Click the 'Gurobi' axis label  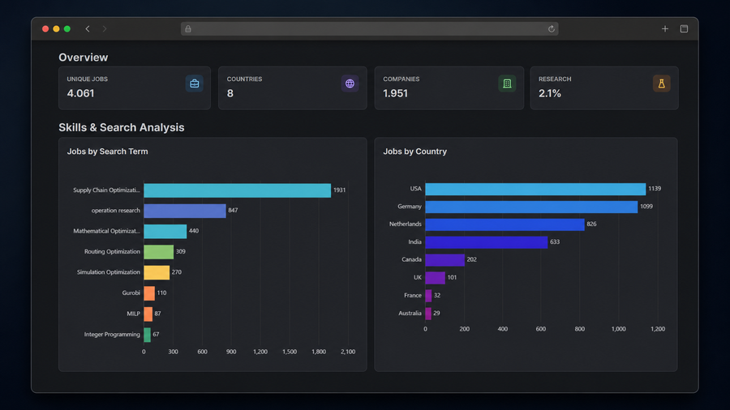click(x=131, y=293)
